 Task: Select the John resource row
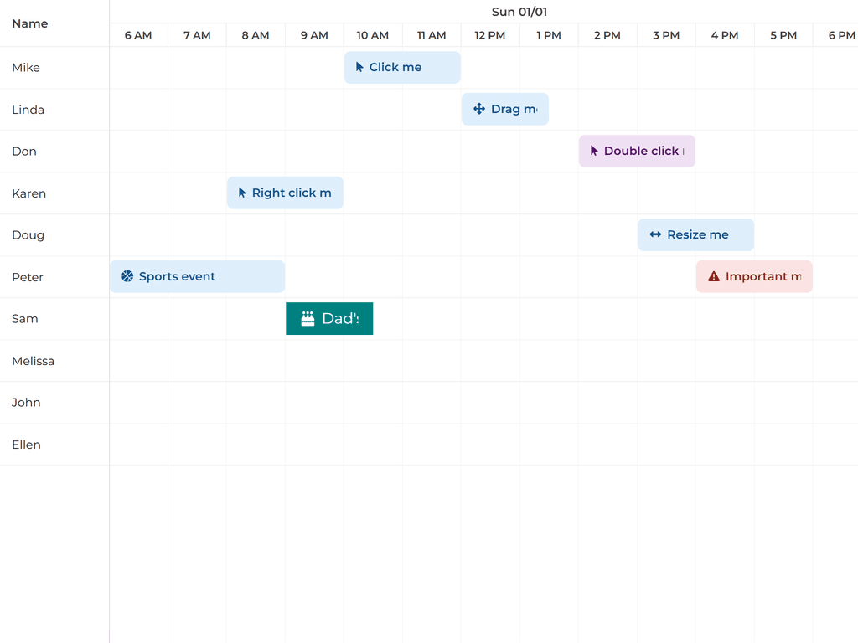pyautogui.click(x=27, y=403)
